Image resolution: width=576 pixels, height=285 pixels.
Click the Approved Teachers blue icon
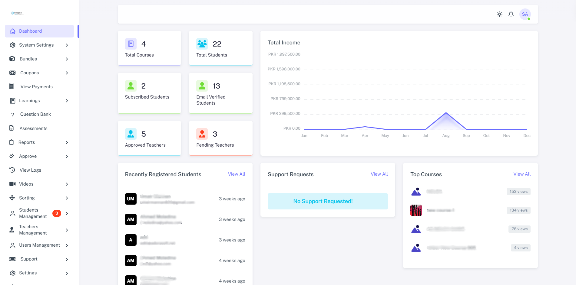(x=131, y=134)
